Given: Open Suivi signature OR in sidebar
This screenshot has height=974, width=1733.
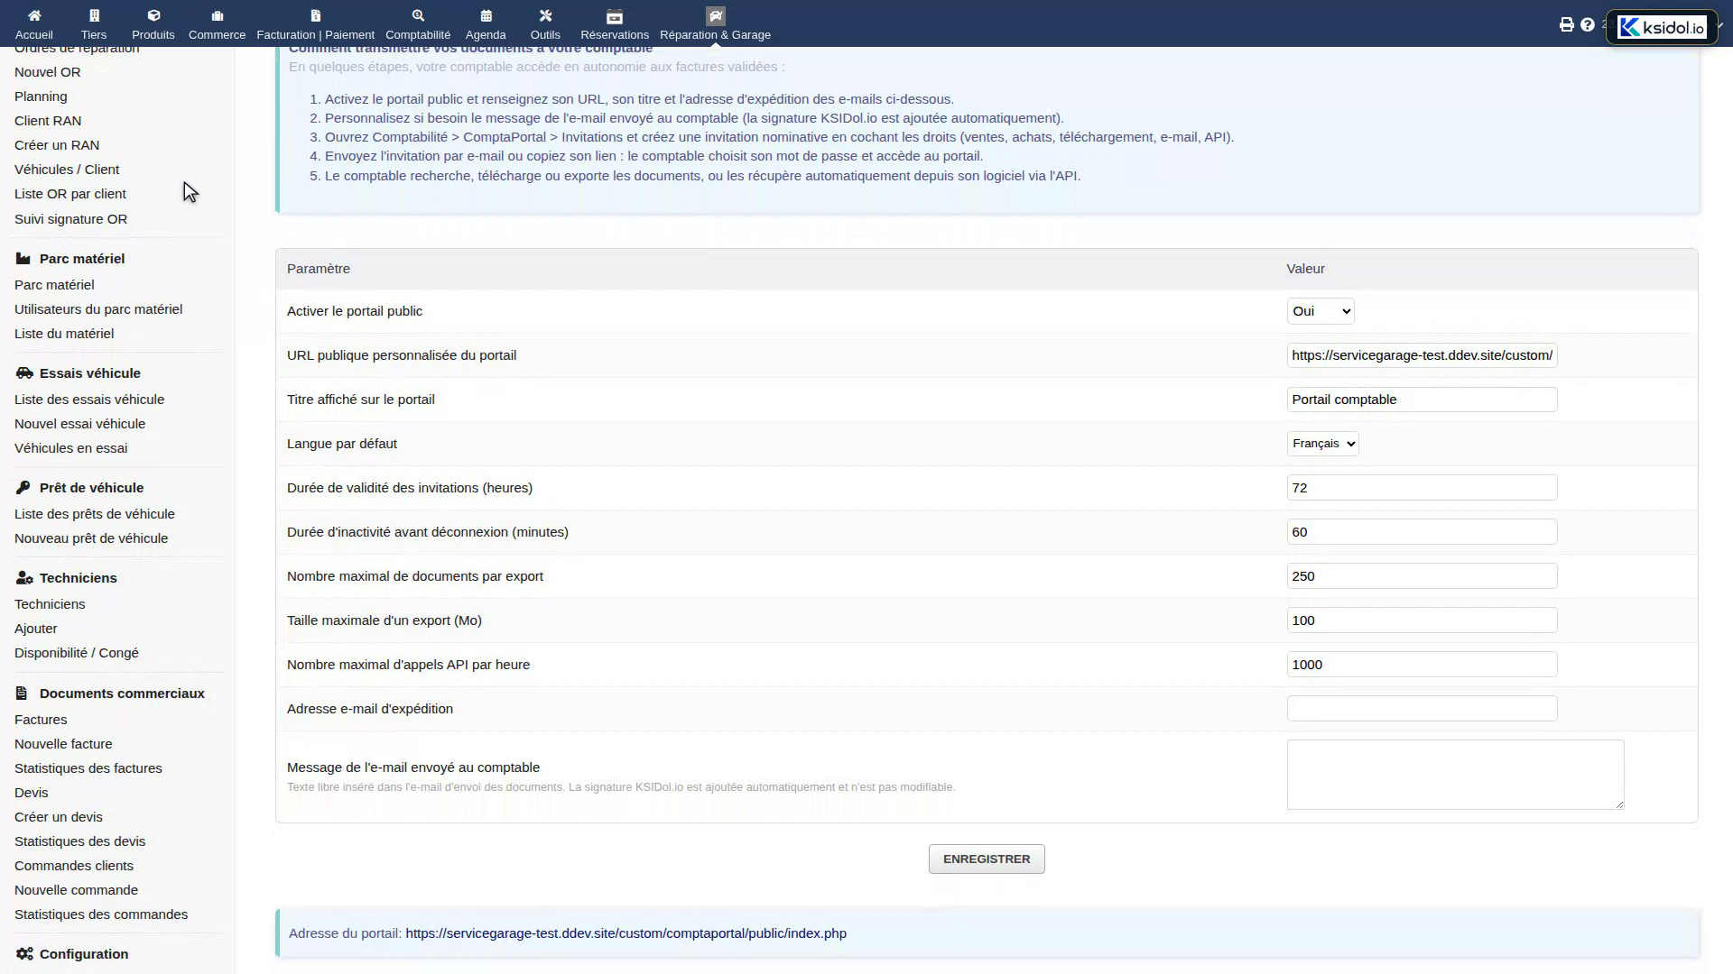Looking at the screenshot, I should [x=70, y=219].
